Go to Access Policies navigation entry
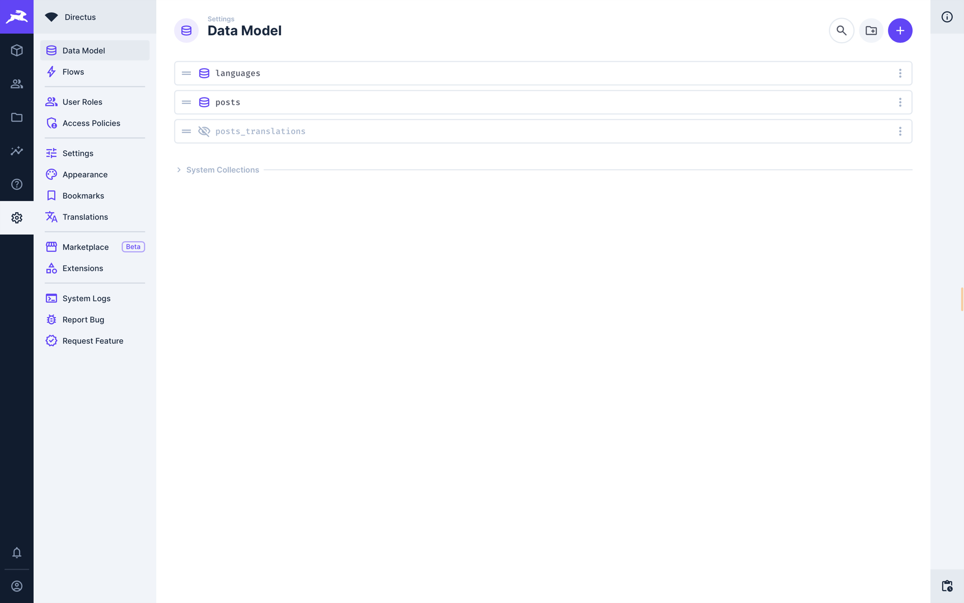This screenshot has width=964, height=603. (x=91, y=123)
